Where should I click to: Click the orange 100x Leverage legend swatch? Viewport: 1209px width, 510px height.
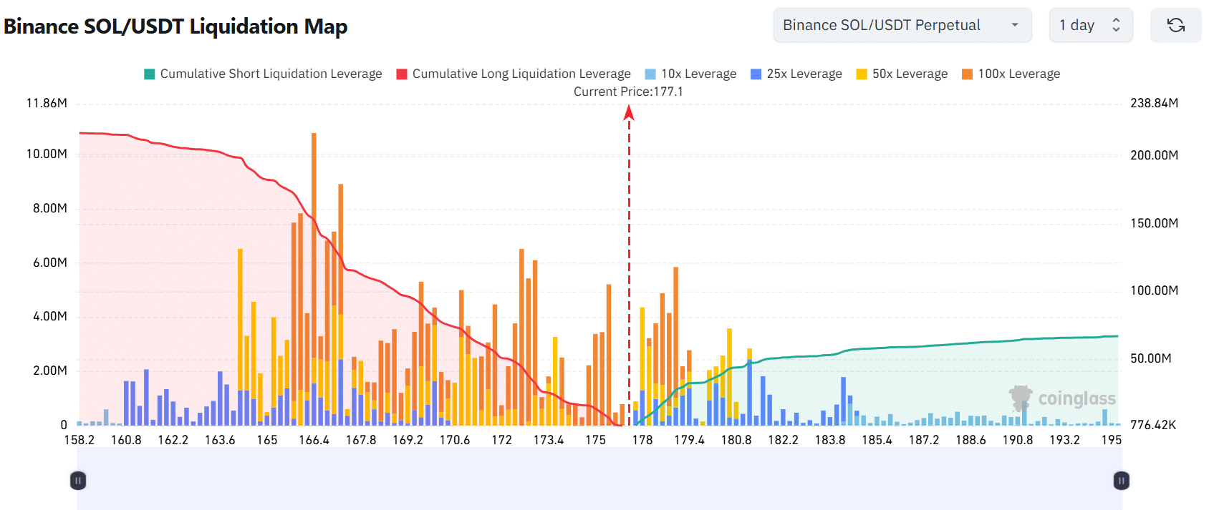(x=967, y=74)
